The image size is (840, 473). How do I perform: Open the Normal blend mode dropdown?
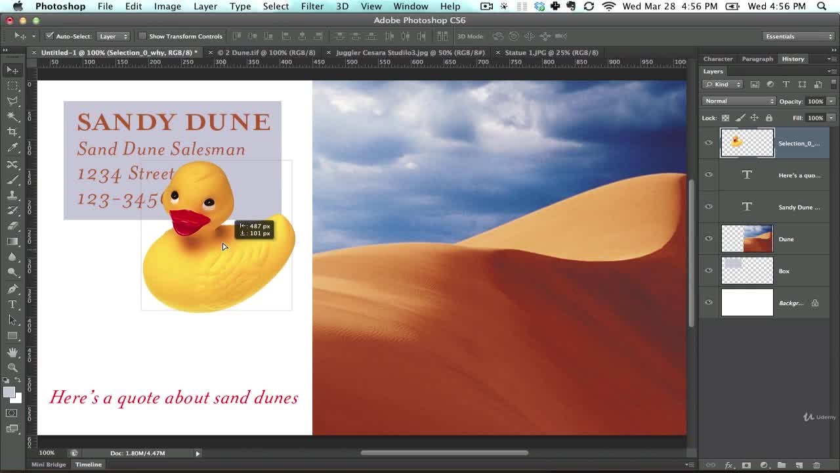pos(739,101)
